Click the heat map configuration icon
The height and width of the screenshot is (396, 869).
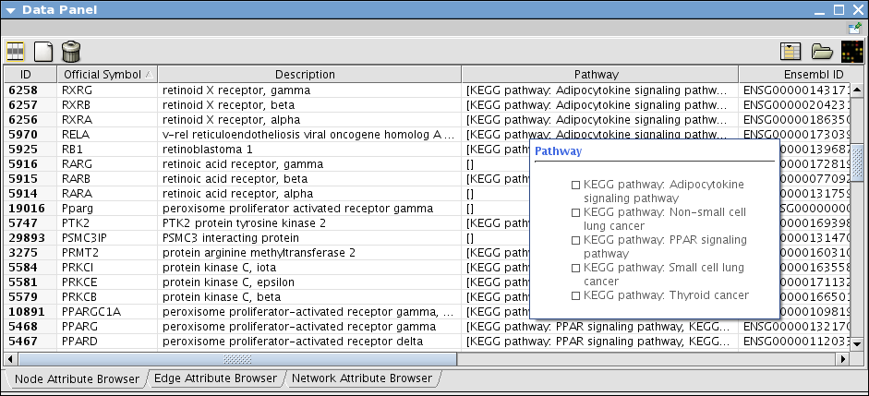click(x=851, y=52)
